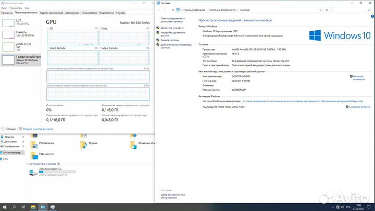375x211 pixels.
Task: Select the ЦП performance item
Action: click(21, 23)
